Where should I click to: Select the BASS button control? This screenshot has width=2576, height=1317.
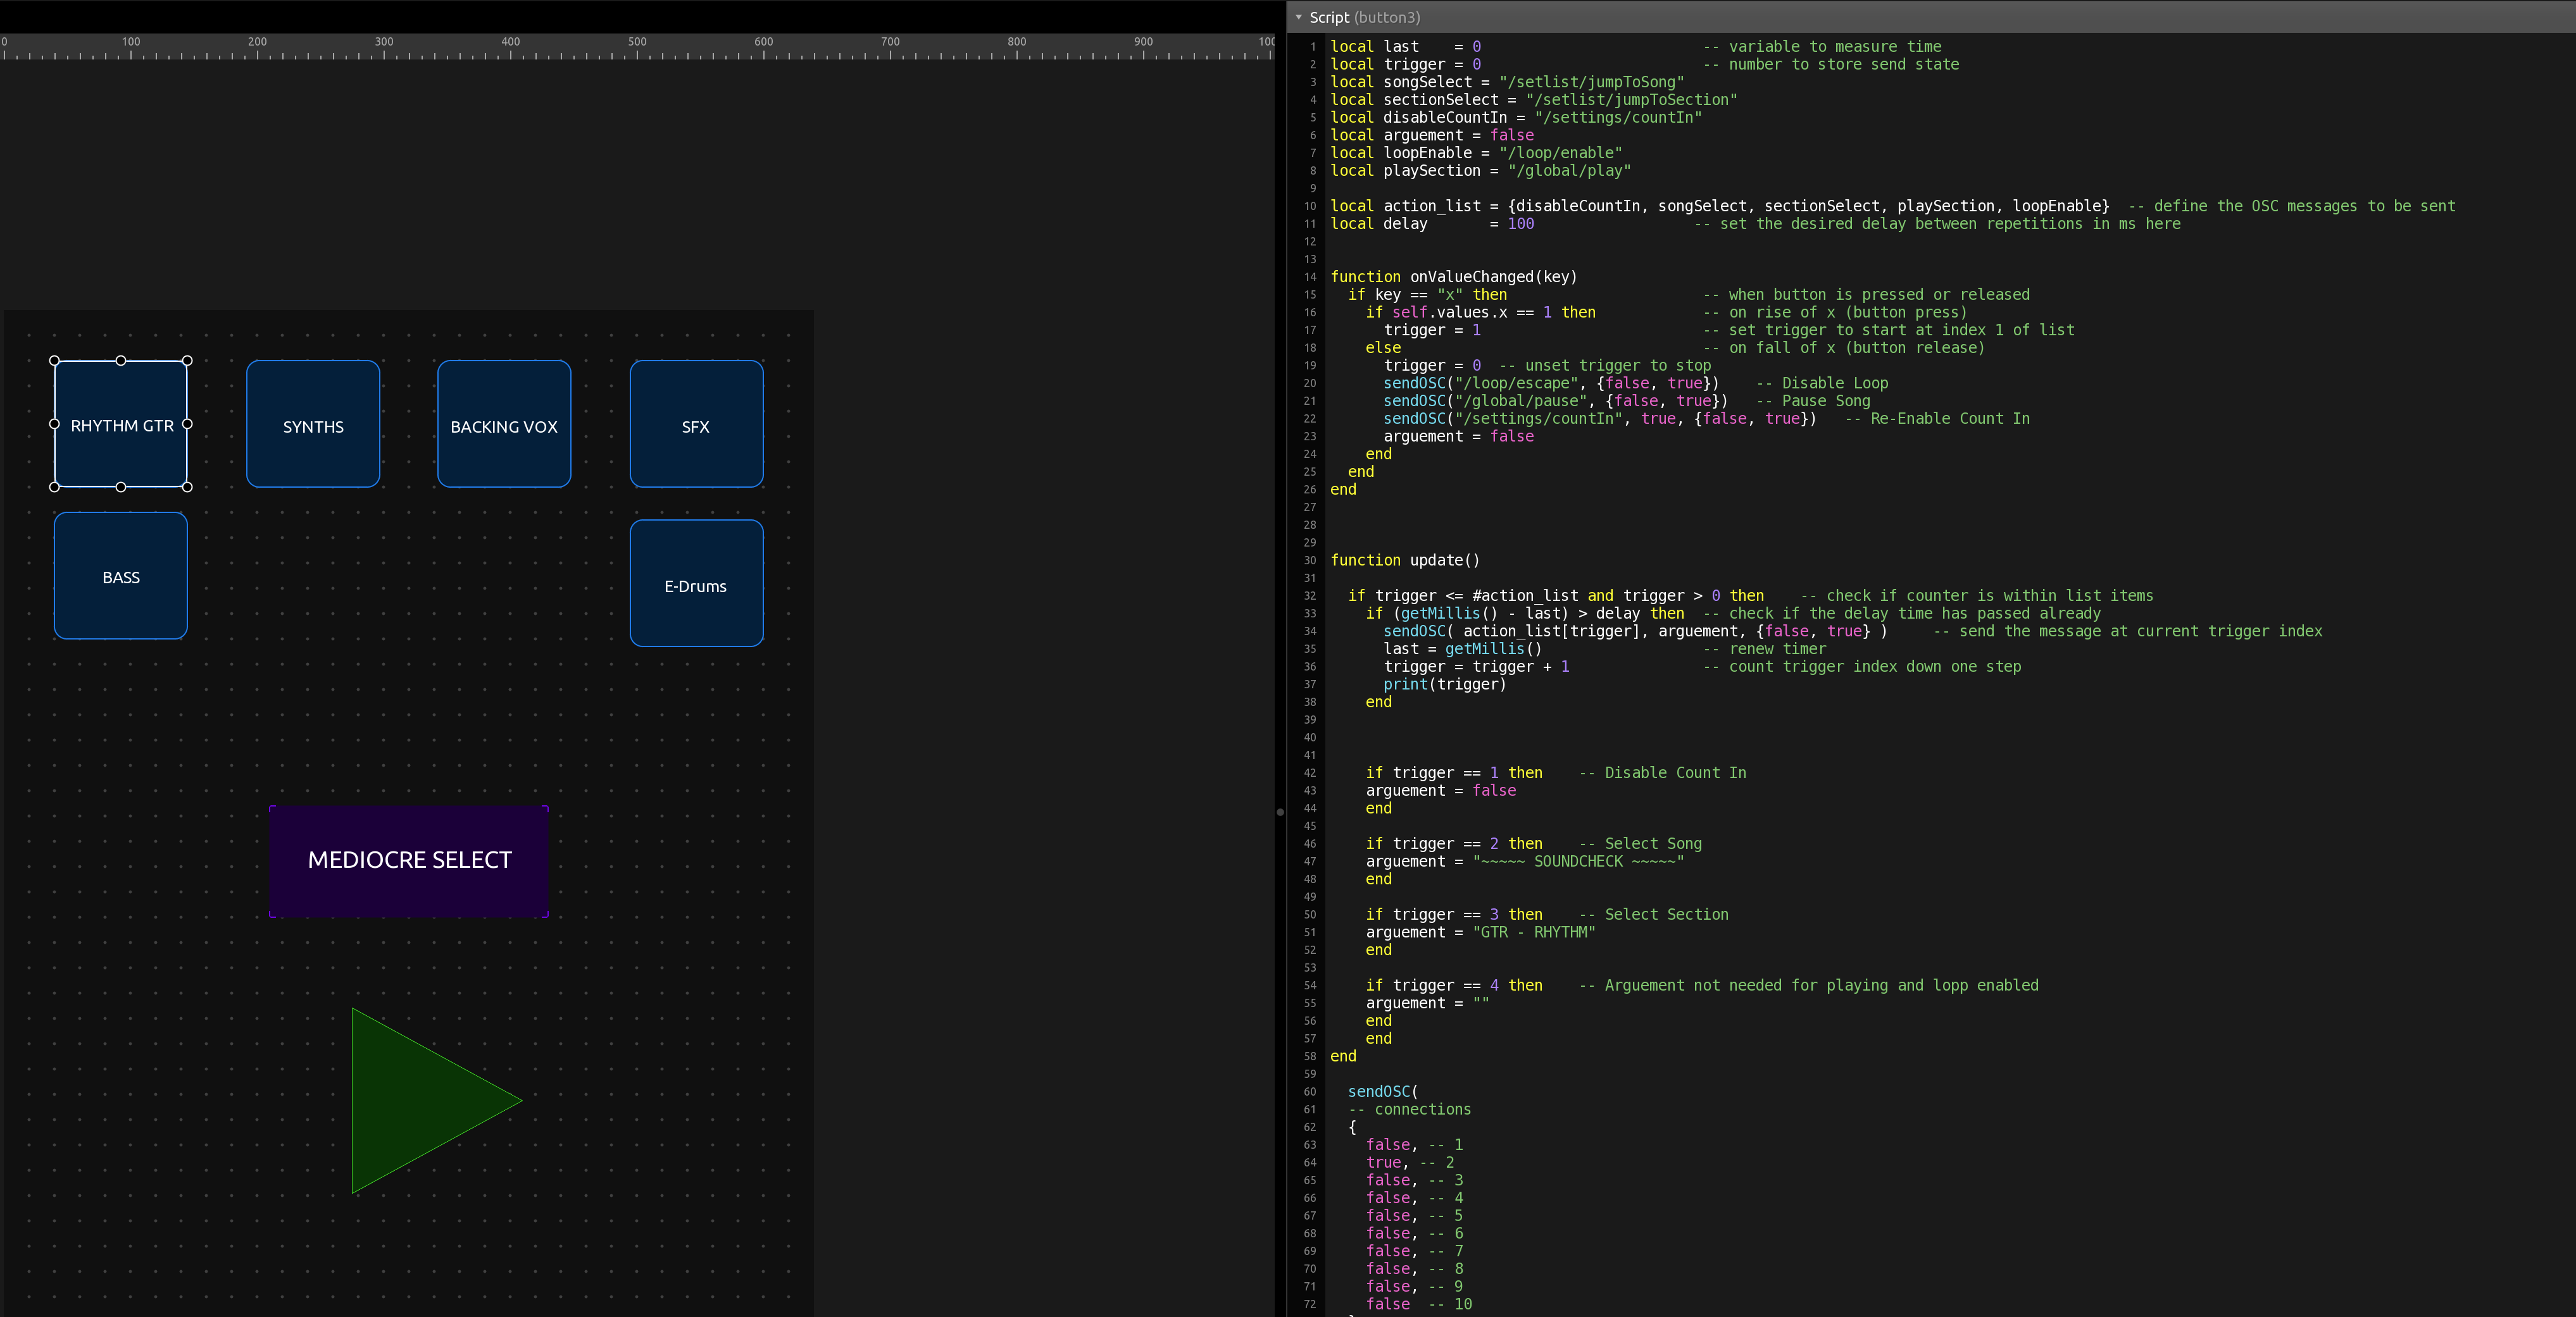tap(121, 576)
